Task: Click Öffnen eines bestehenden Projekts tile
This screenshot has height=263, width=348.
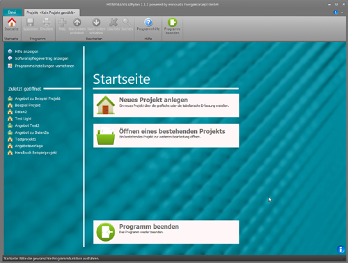Action: pos(166,135)
